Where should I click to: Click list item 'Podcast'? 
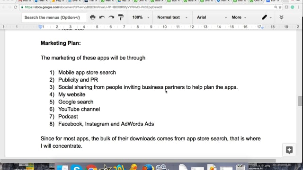[x=68, y=117]
